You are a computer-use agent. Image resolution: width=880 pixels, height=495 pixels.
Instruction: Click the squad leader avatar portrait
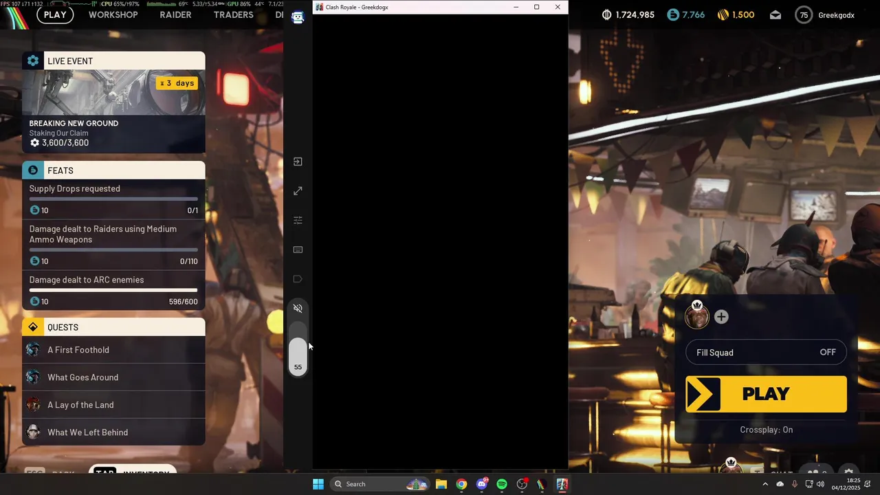pyautogui.click(x=697, y=317)
